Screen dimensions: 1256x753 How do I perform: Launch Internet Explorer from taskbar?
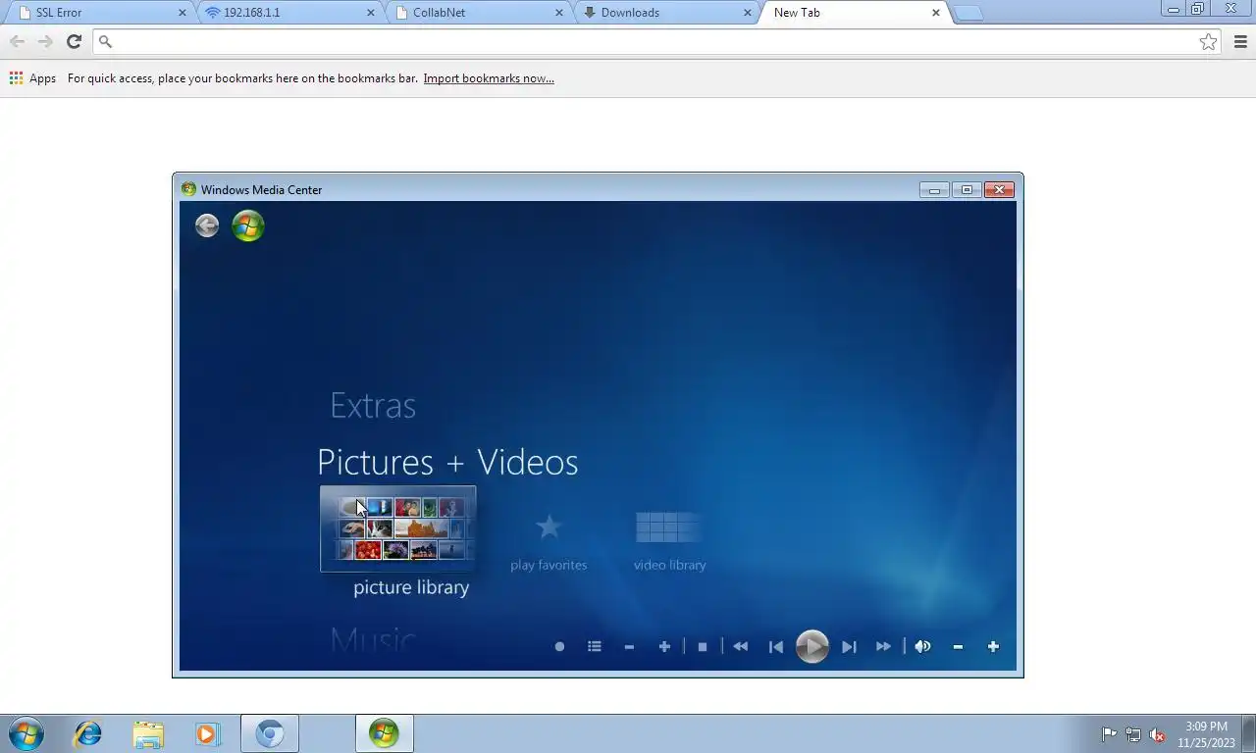tap(88, 733)
